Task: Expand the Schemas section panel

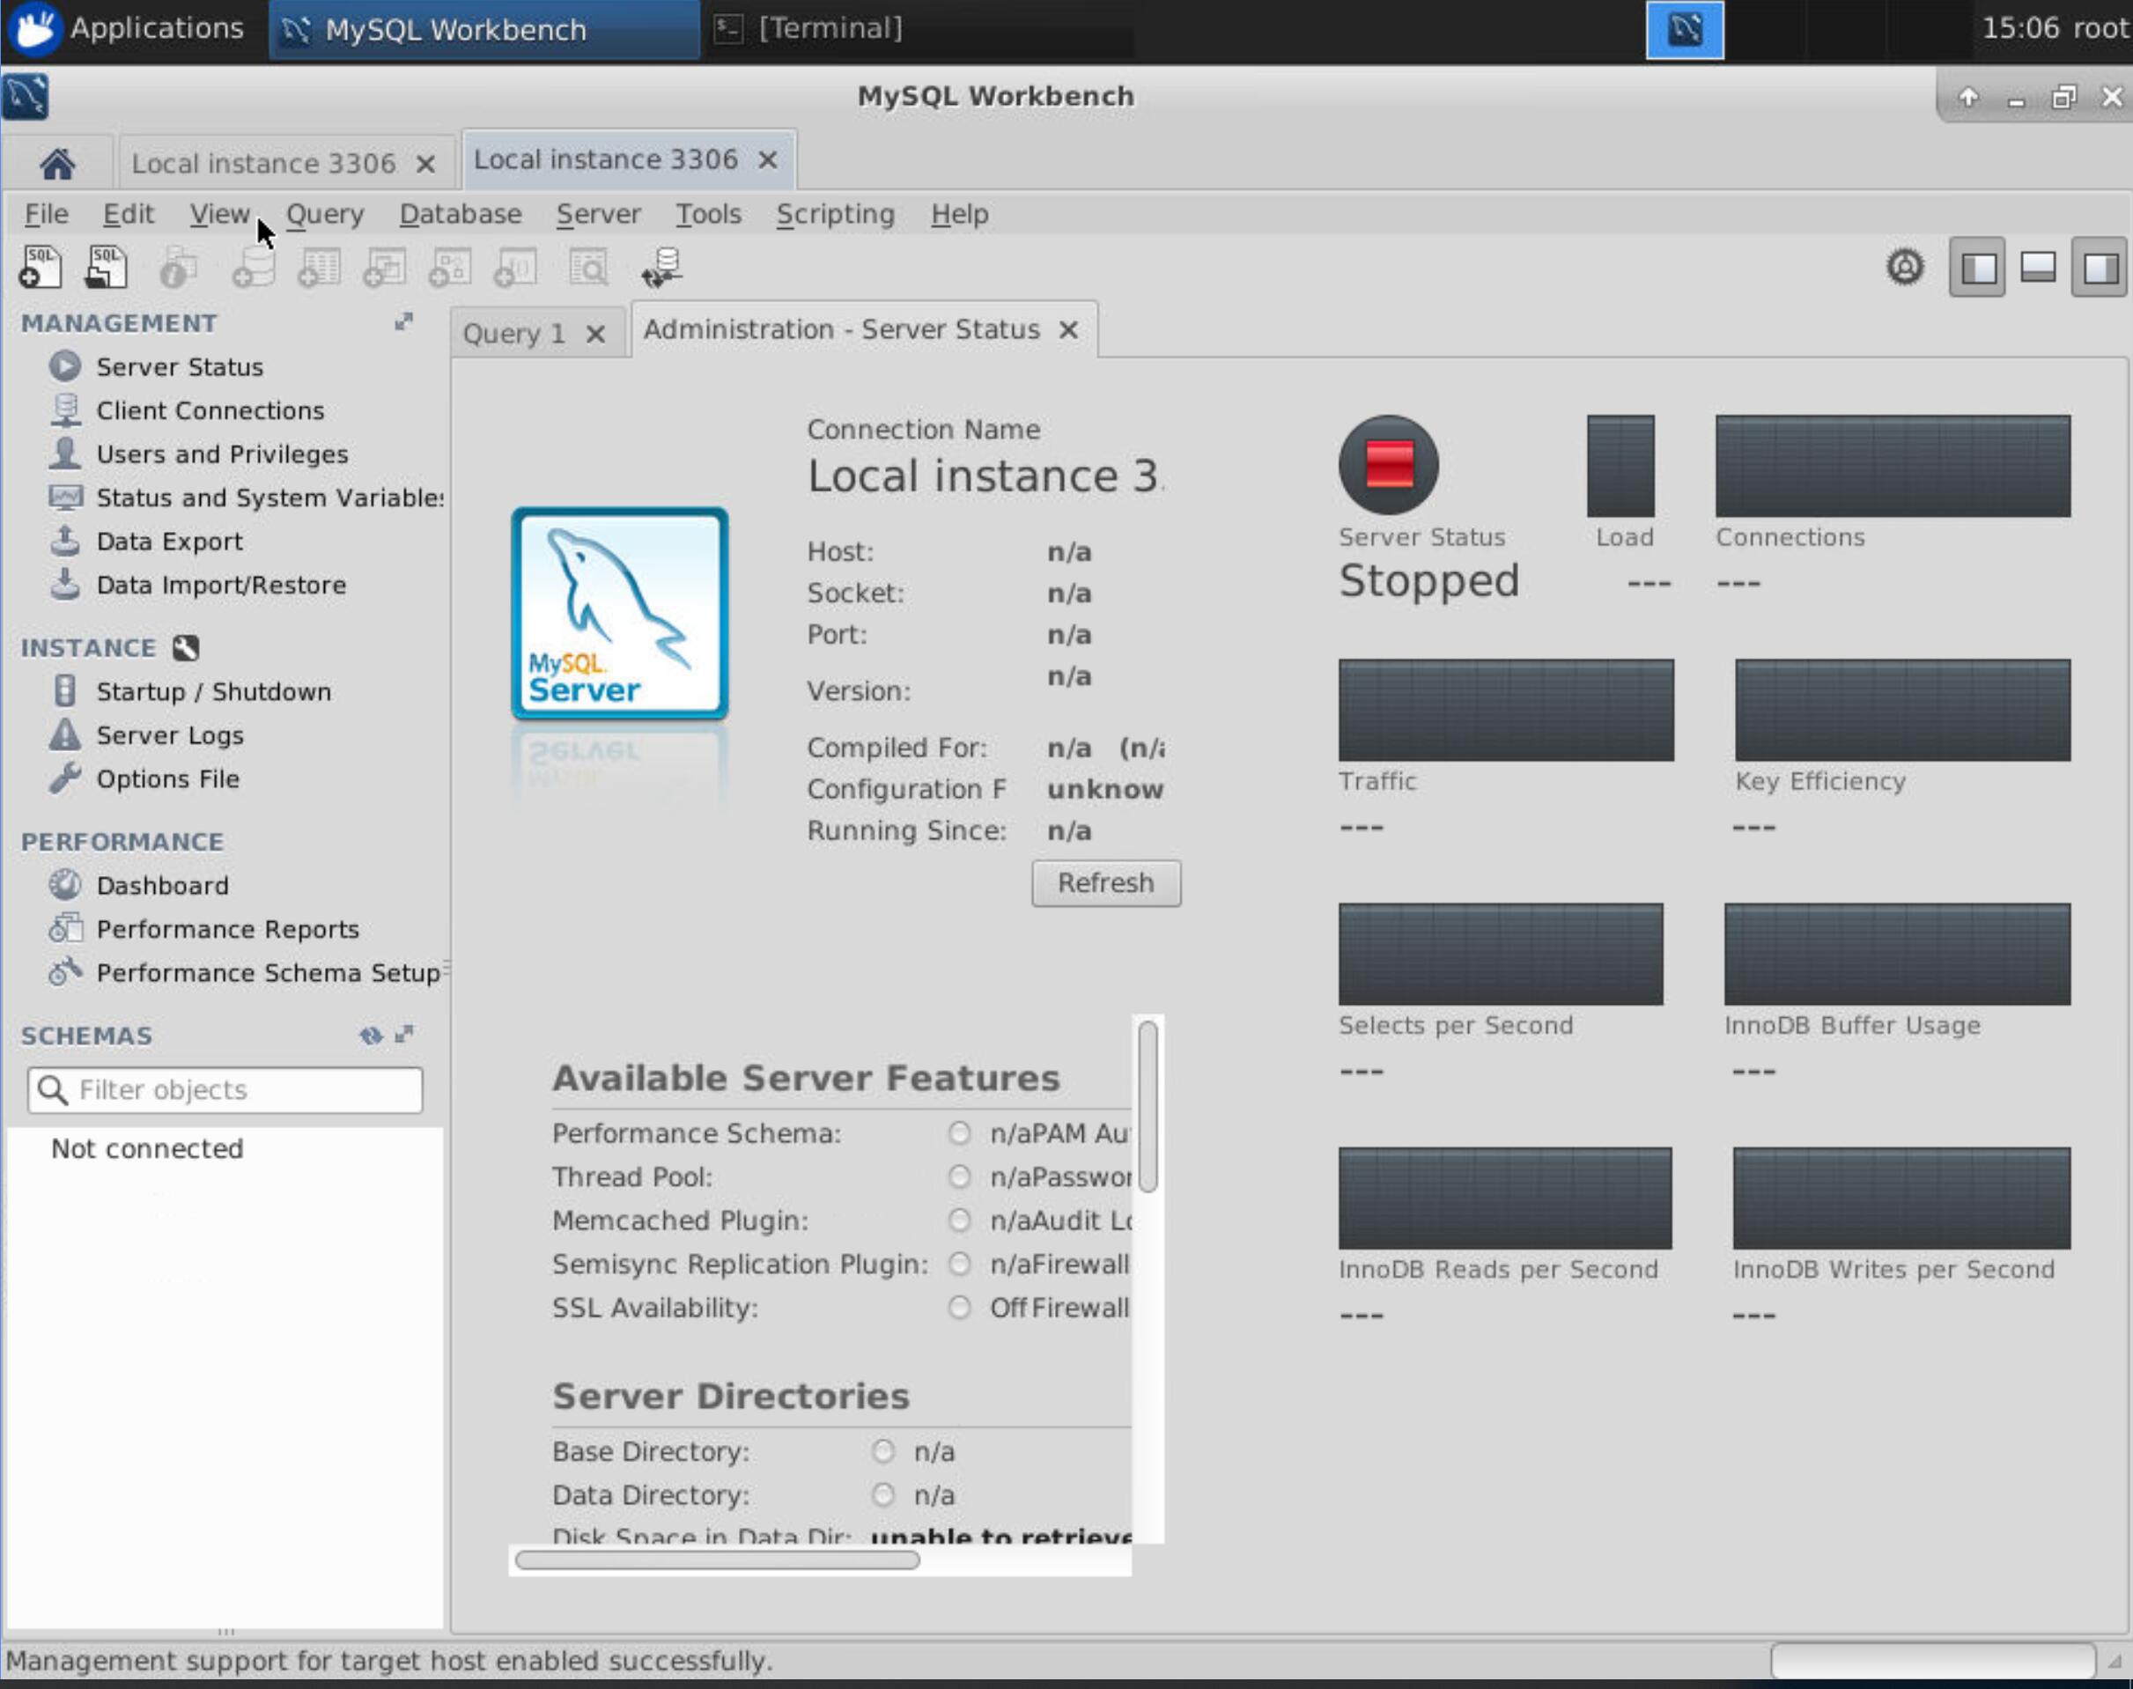Action: point(403,1035)
